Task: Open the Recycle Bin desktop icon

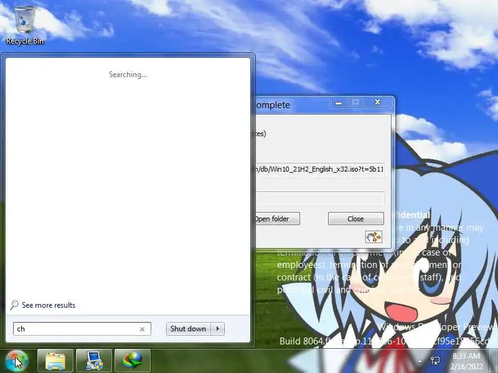Action: click(25, 25)
